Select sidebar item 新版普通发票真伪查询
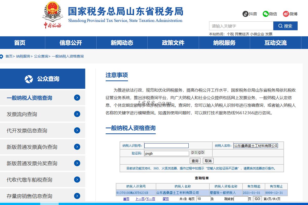Screen dimensions: 308x205 [x=42, y=147]
